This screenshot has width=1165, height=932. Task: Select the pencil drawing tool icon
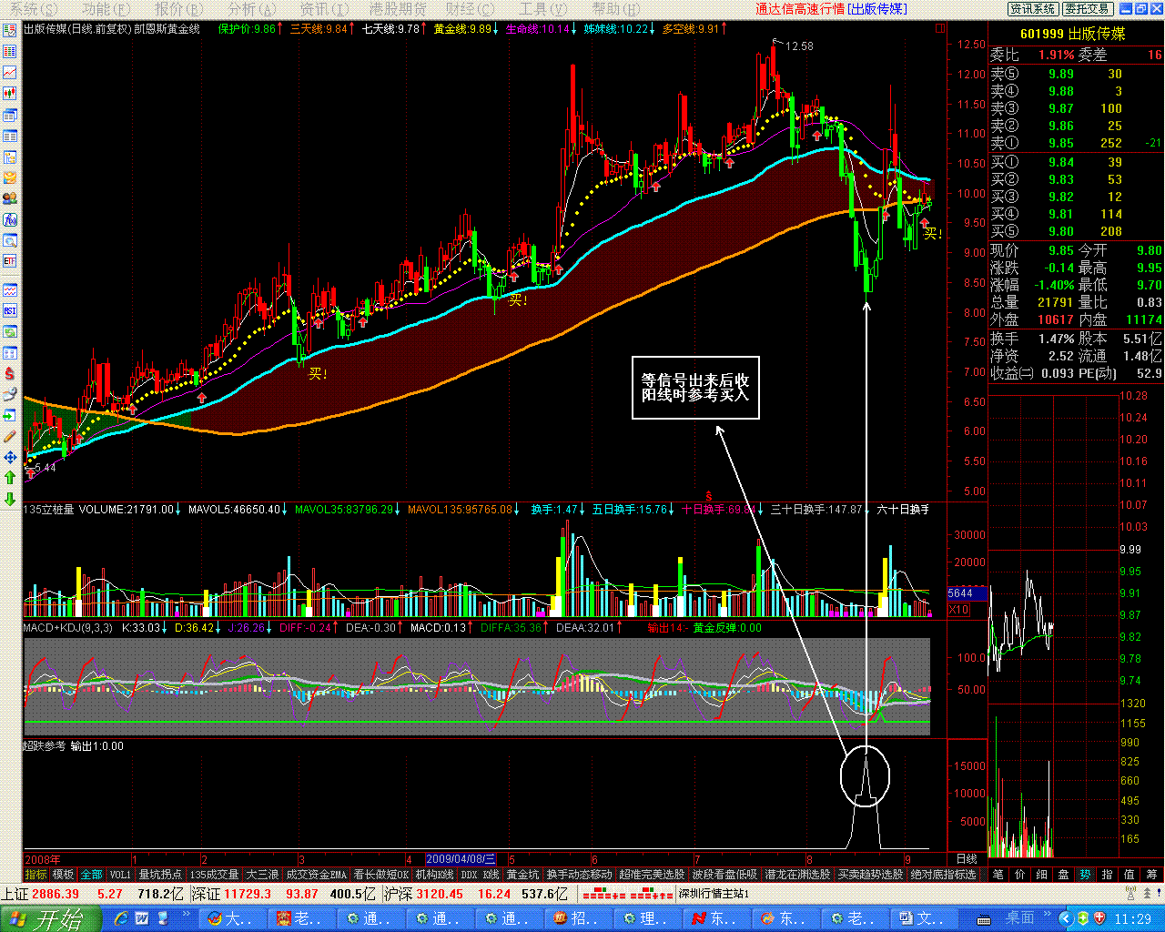[10, 436]
